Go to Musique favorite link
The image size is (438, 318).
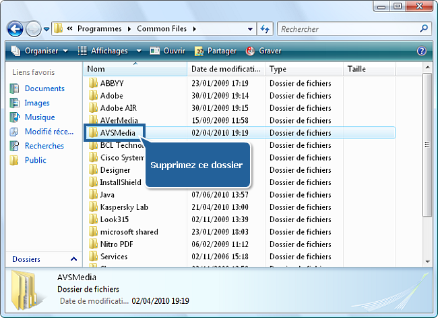(40, 117)
